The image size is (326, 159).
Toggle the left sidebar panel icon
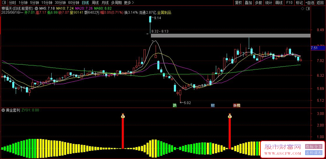point(4,3)
